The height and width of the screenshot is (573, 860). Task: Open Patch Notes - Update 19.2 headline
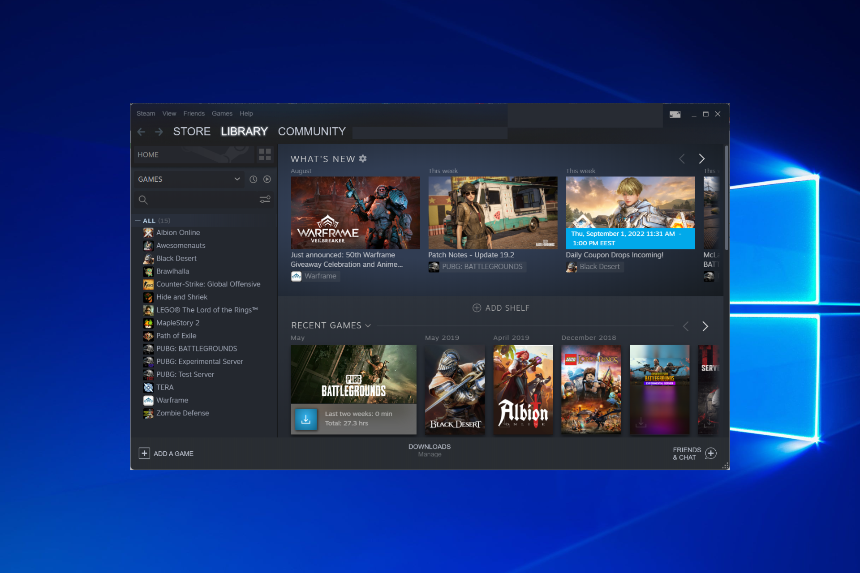pyautogui.click(x=471, y=255)
